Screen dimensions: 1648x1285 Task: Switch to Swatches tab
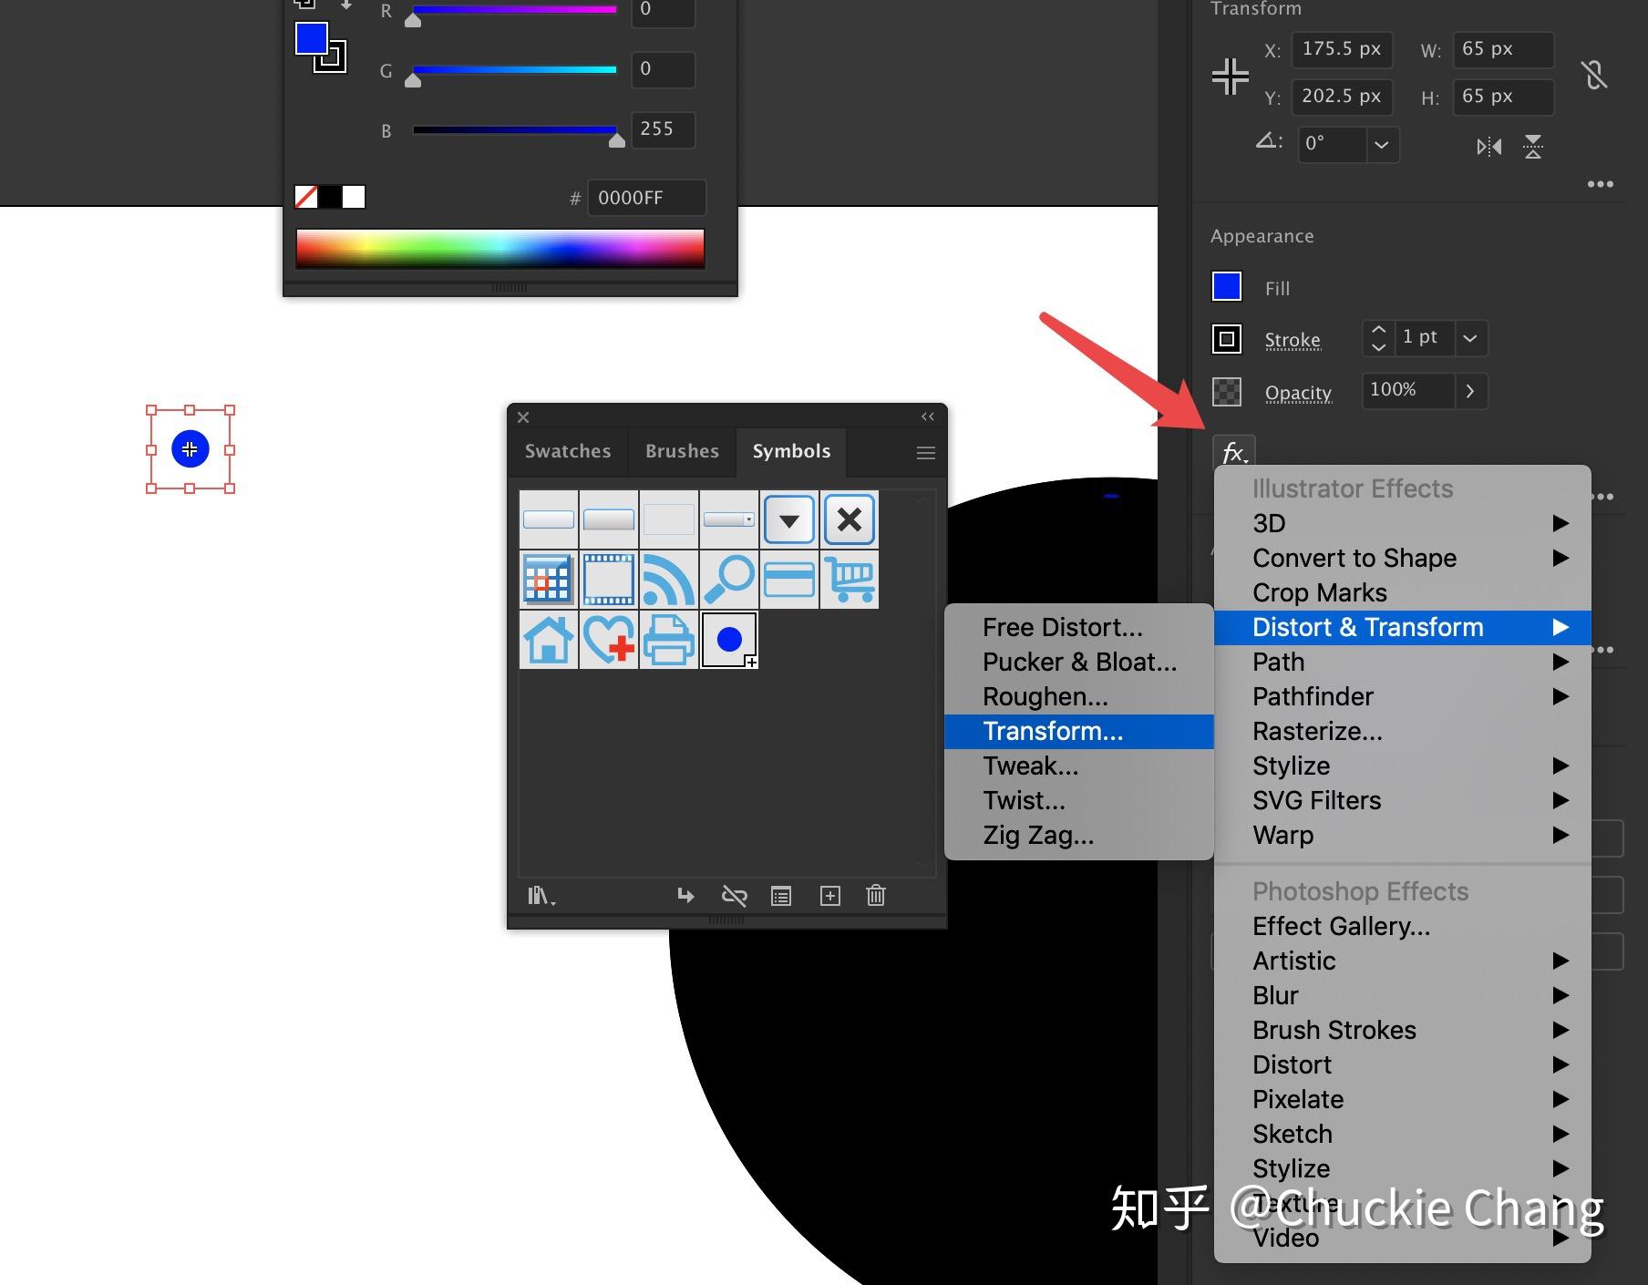click(568, 451)
